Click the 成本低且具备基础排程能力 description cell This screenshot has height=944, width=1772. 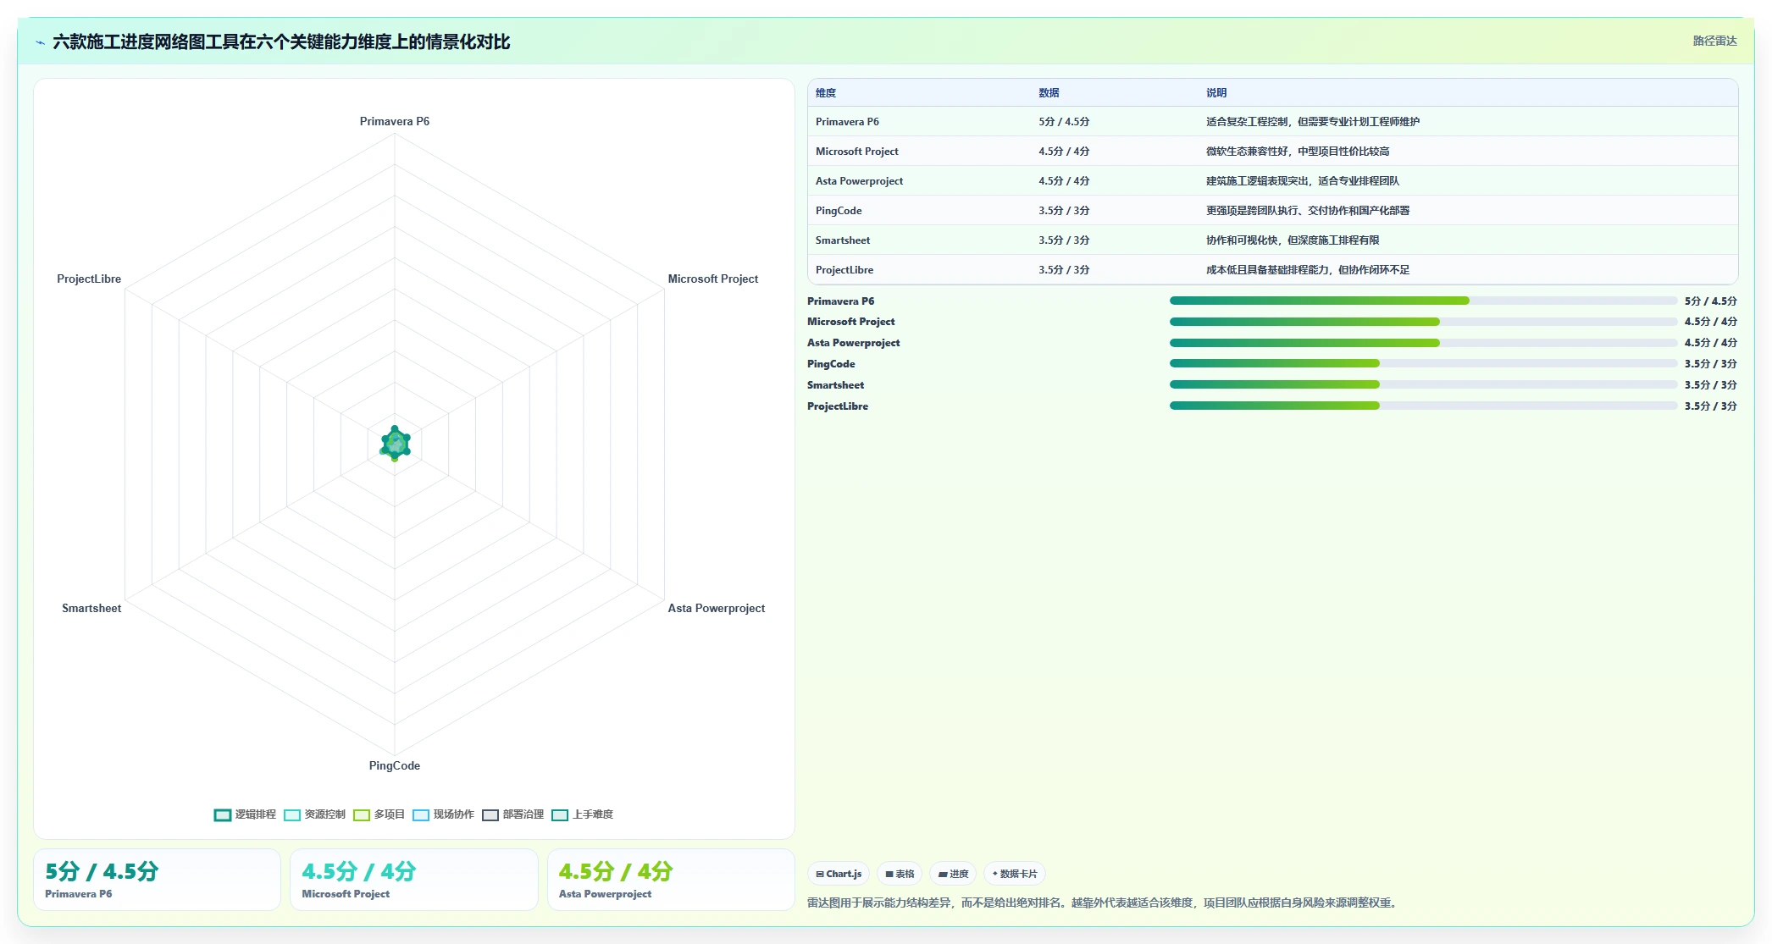[1308, 270]
